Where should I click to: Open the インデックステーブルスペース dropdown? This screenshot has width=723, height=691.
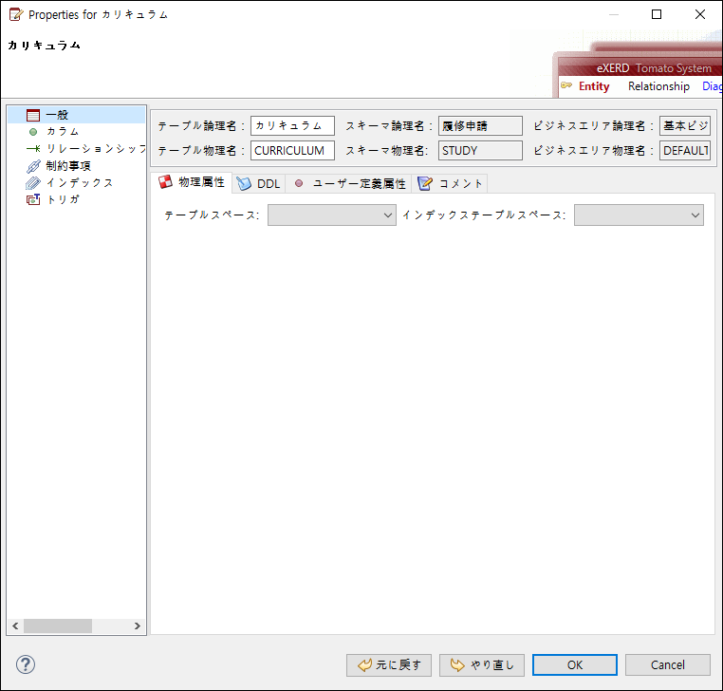click(x=639, y=215)
